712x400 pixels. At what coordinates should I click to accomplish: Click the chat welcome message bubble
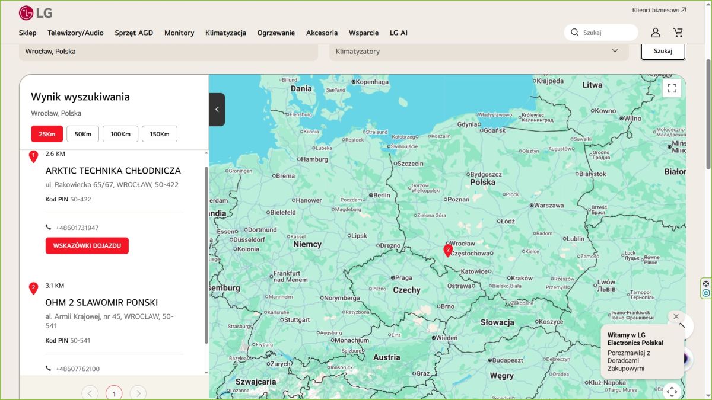point(642,351)
